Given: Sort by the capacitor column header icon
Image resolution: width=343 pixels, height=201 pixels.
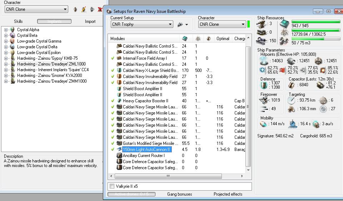Looking at the screenshot, I should coord(209,39).
